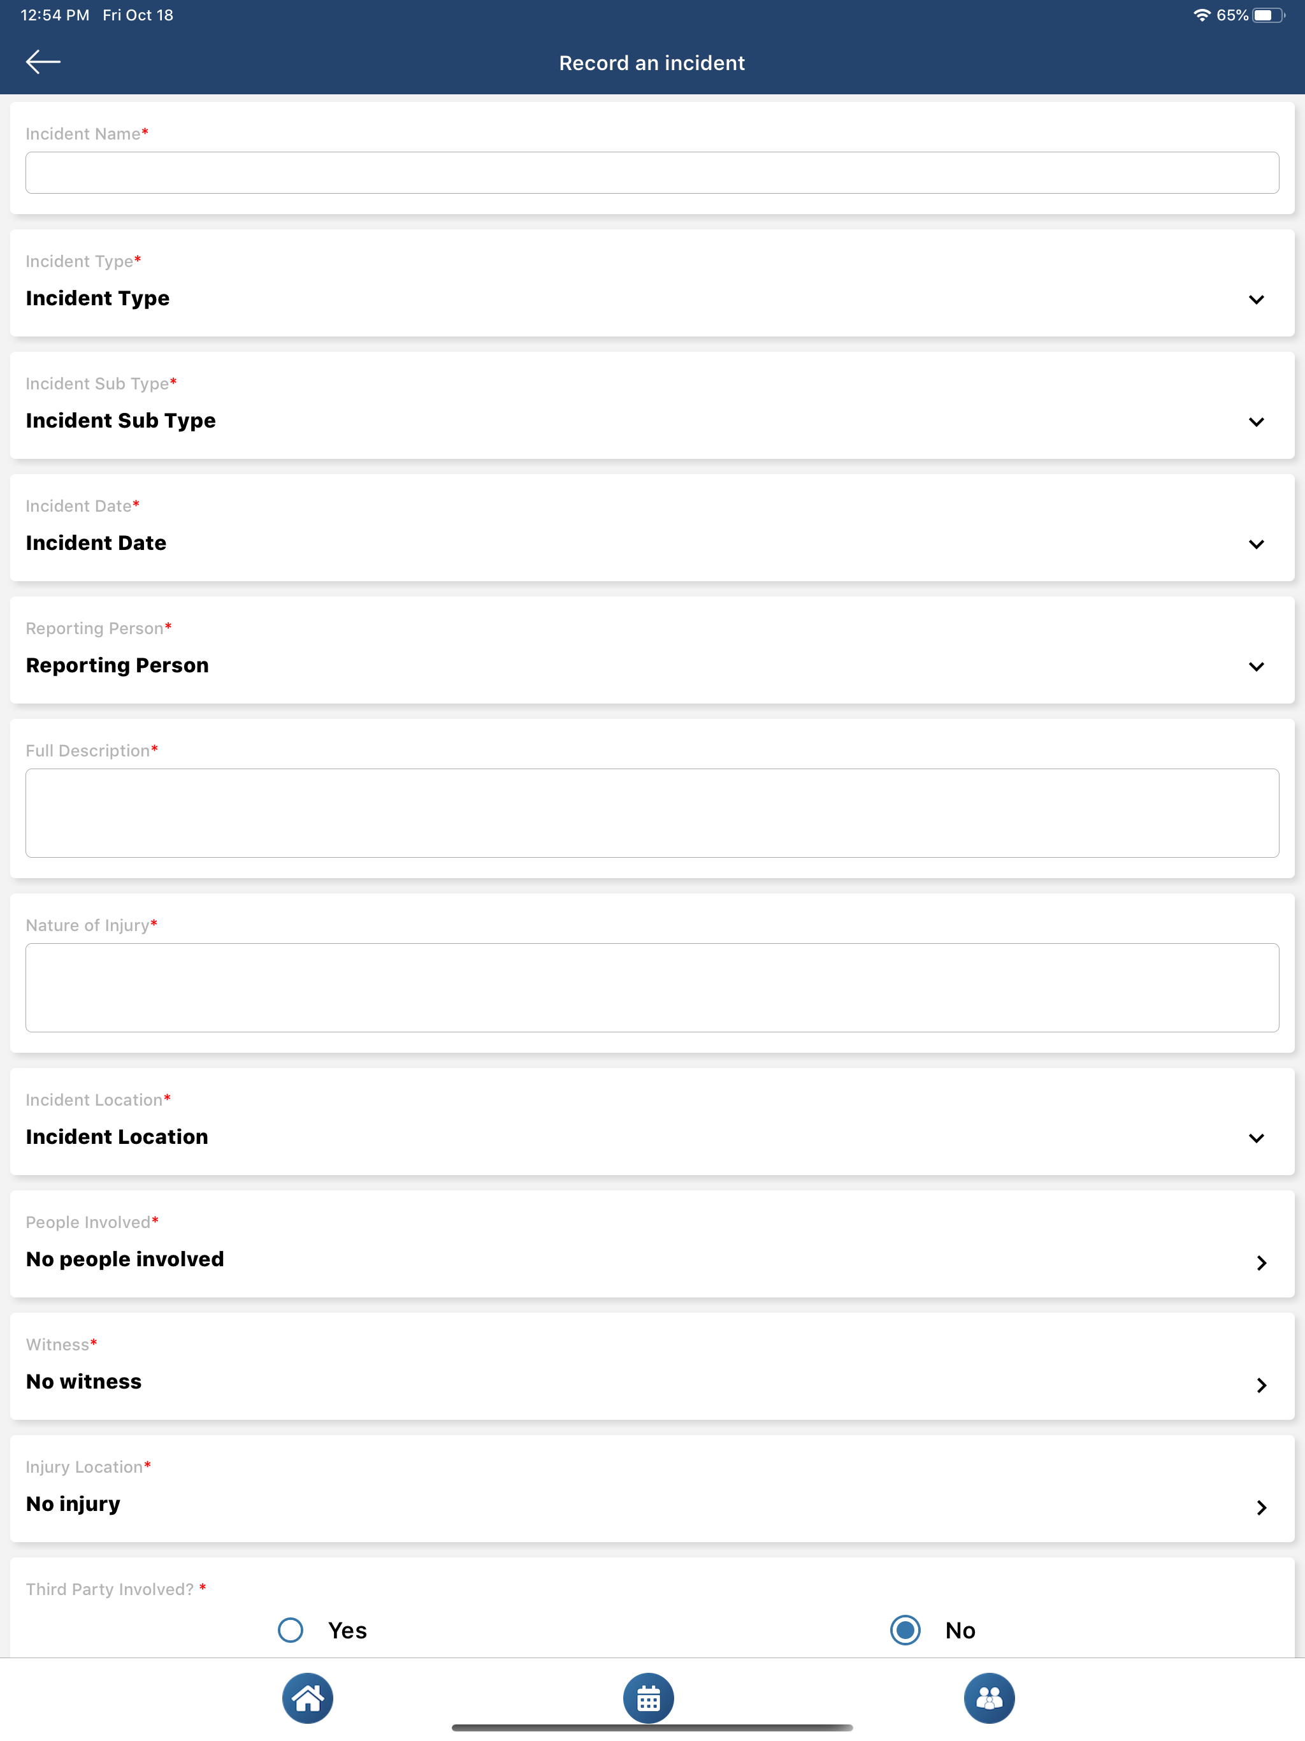Screen dimensions: 1305x1741
Task: Select No for Third Party Involved
Action: tap(905, 1630)
